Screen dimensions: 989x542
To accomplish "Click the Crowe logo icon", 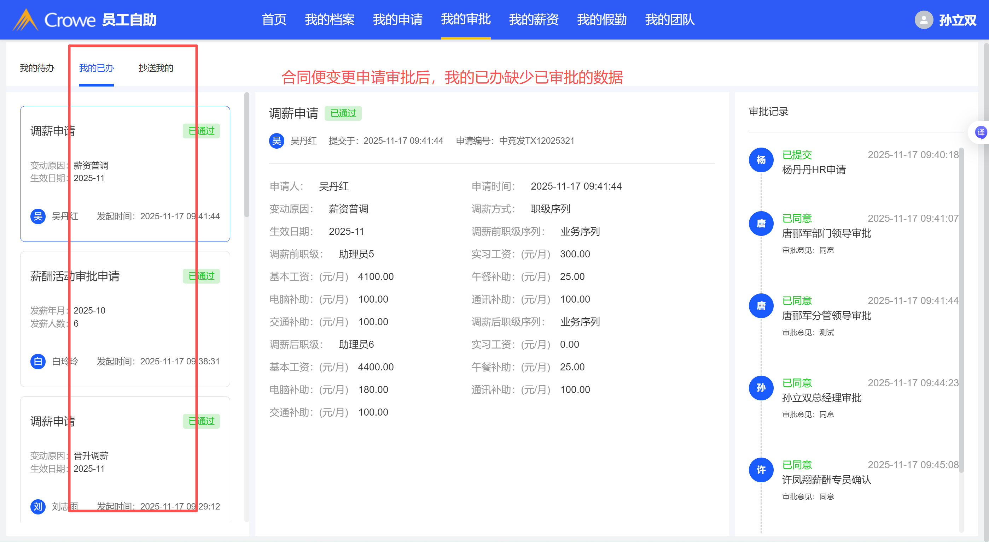I will pyautogui.click(x=25, y=19).
